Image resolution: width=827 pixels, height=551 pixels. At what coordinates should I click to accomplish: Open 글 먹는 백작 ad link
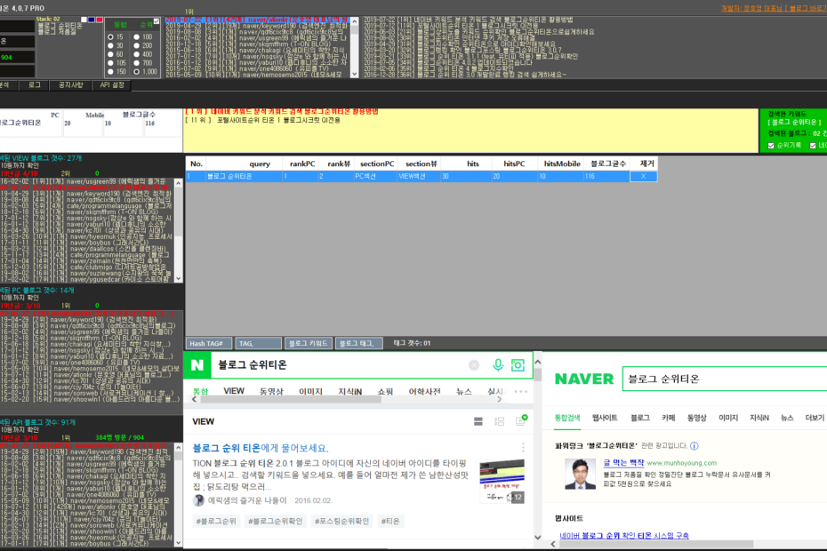click(623, 462)
